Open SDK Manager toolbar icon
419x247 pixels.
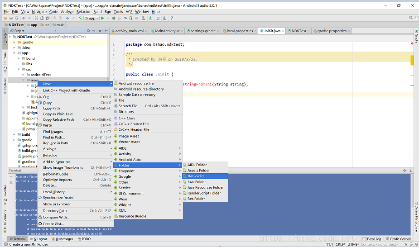tap(164, 18)
